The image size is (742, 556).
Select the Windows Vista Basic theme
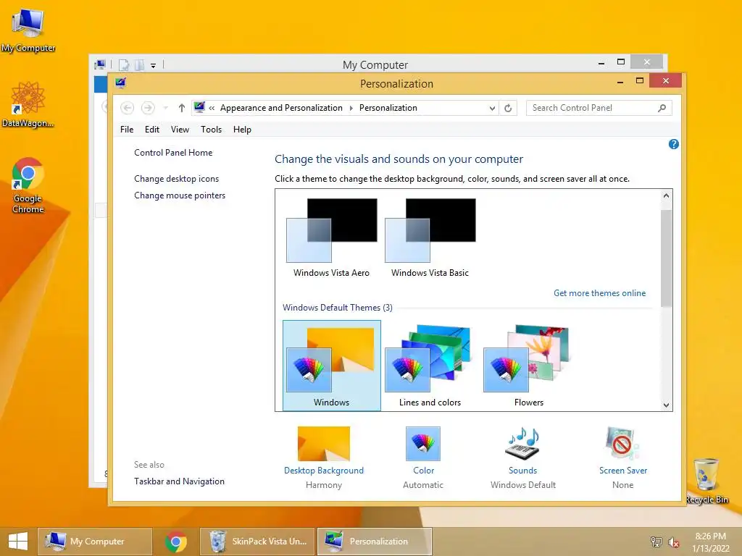click(x=430, y=237)
